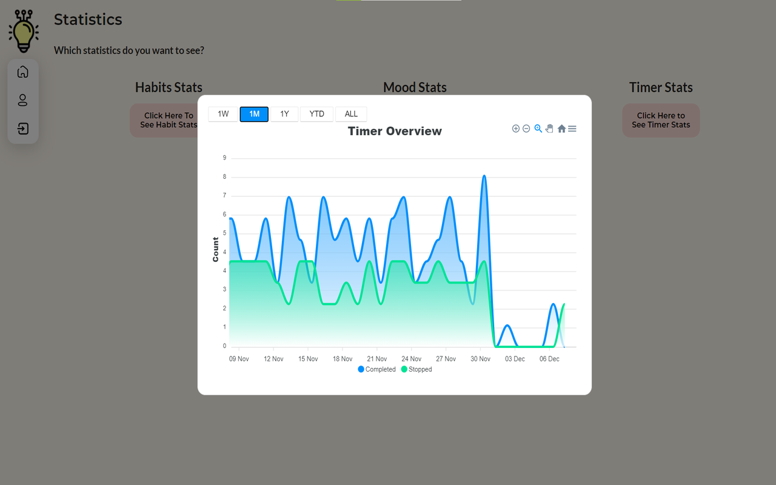Image resolution: width=776 pixels, height=485 pixels.
Task: Open the user profile sidebar icon
Action: pos(23,100)
